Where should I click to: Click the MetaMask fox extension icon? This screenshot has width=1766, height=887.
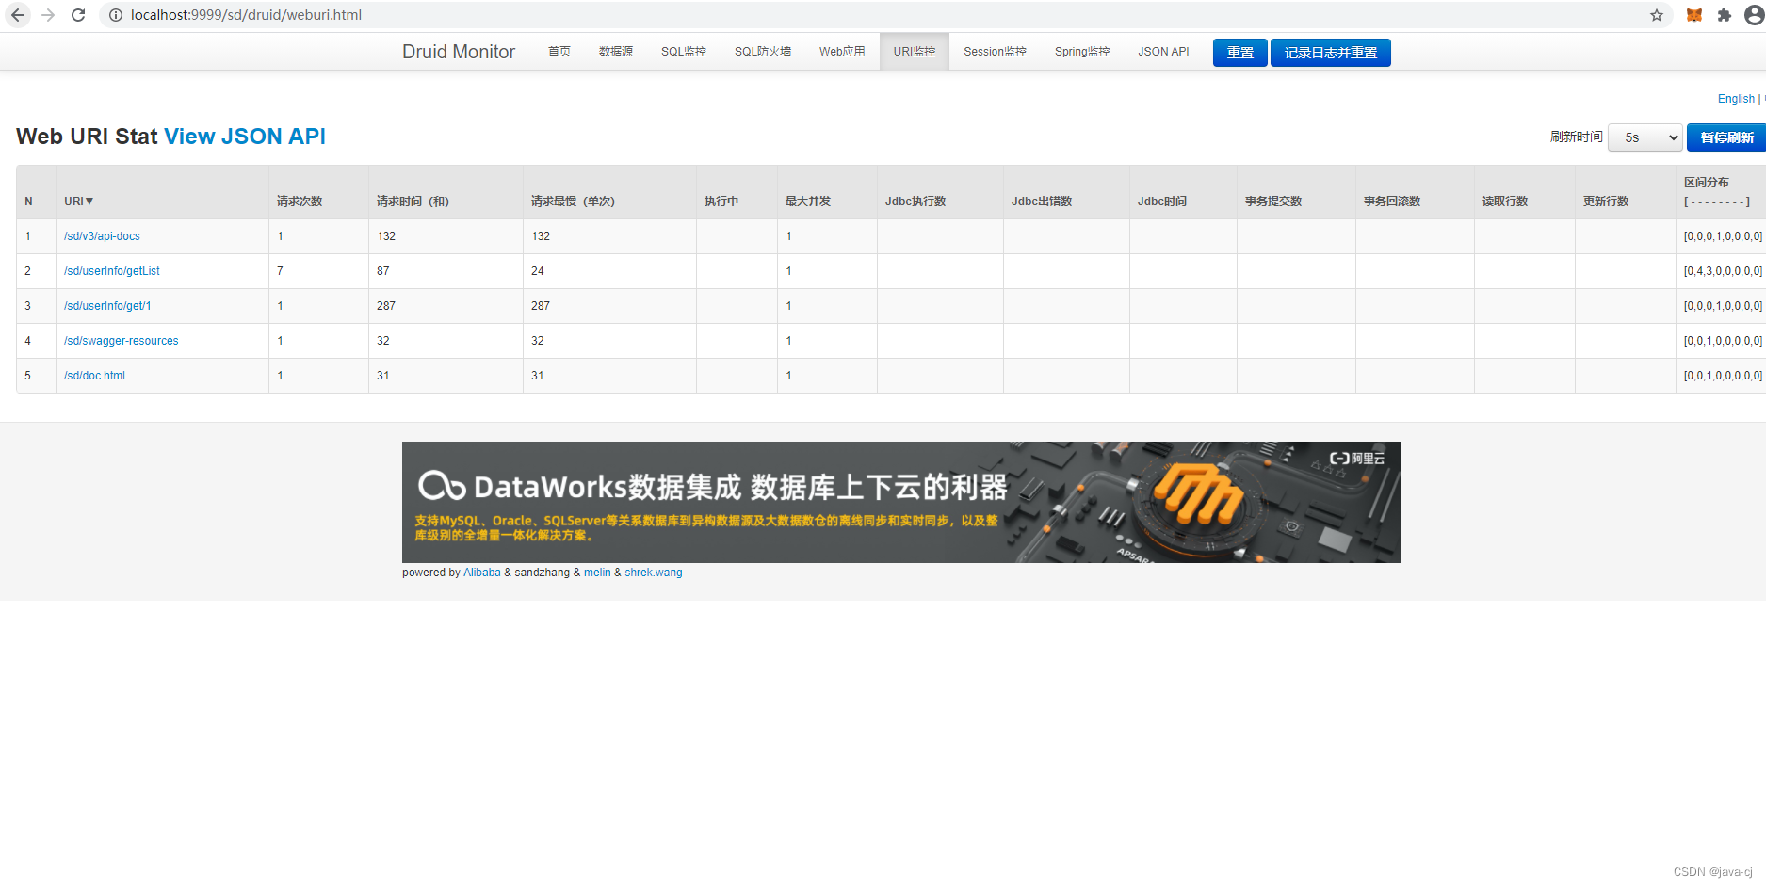[x=1693, y=15]
